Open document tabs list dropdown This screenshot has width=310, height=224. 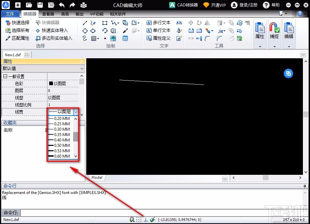pos(303,55)
